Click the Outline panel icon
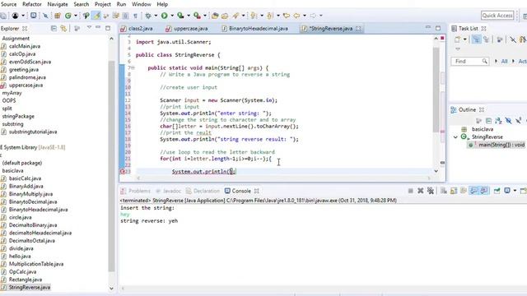527x296 pixels. 454,109
